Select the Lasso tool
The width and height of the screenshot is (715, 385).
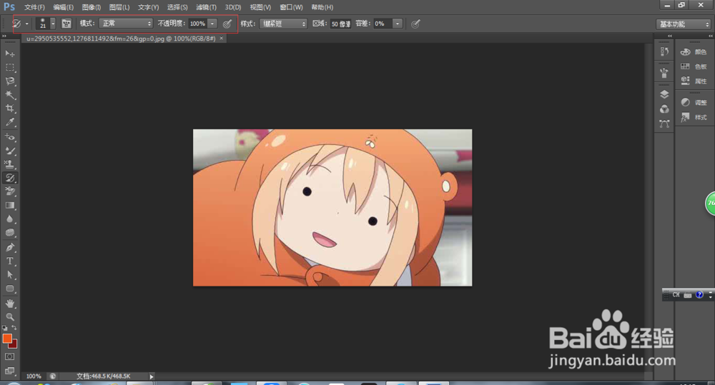click(9, 81)
